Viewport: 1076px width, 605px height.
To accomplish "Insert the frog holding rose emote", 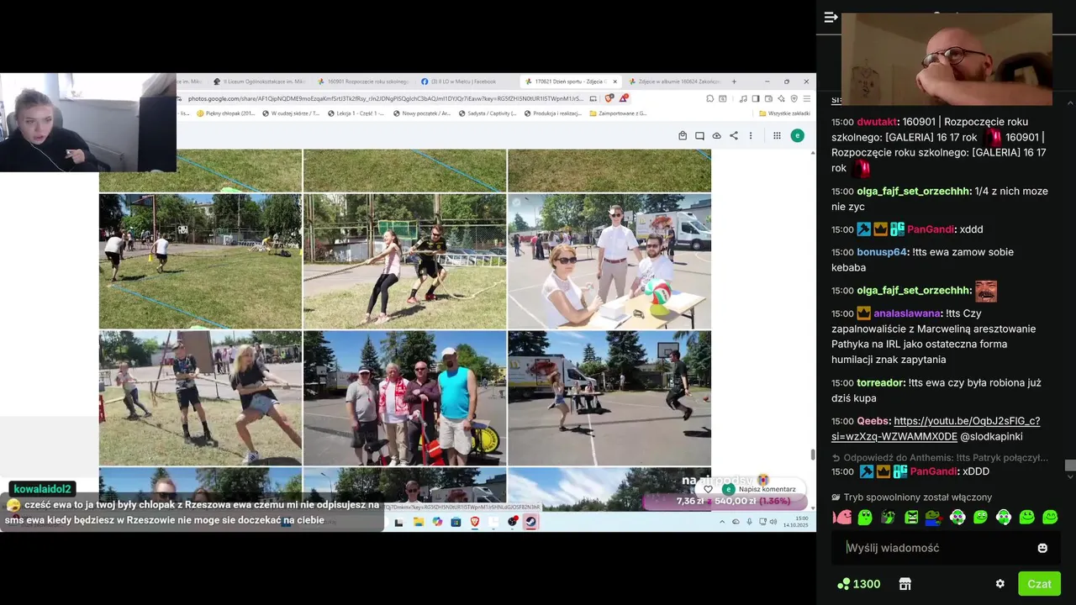I will 935,517.
